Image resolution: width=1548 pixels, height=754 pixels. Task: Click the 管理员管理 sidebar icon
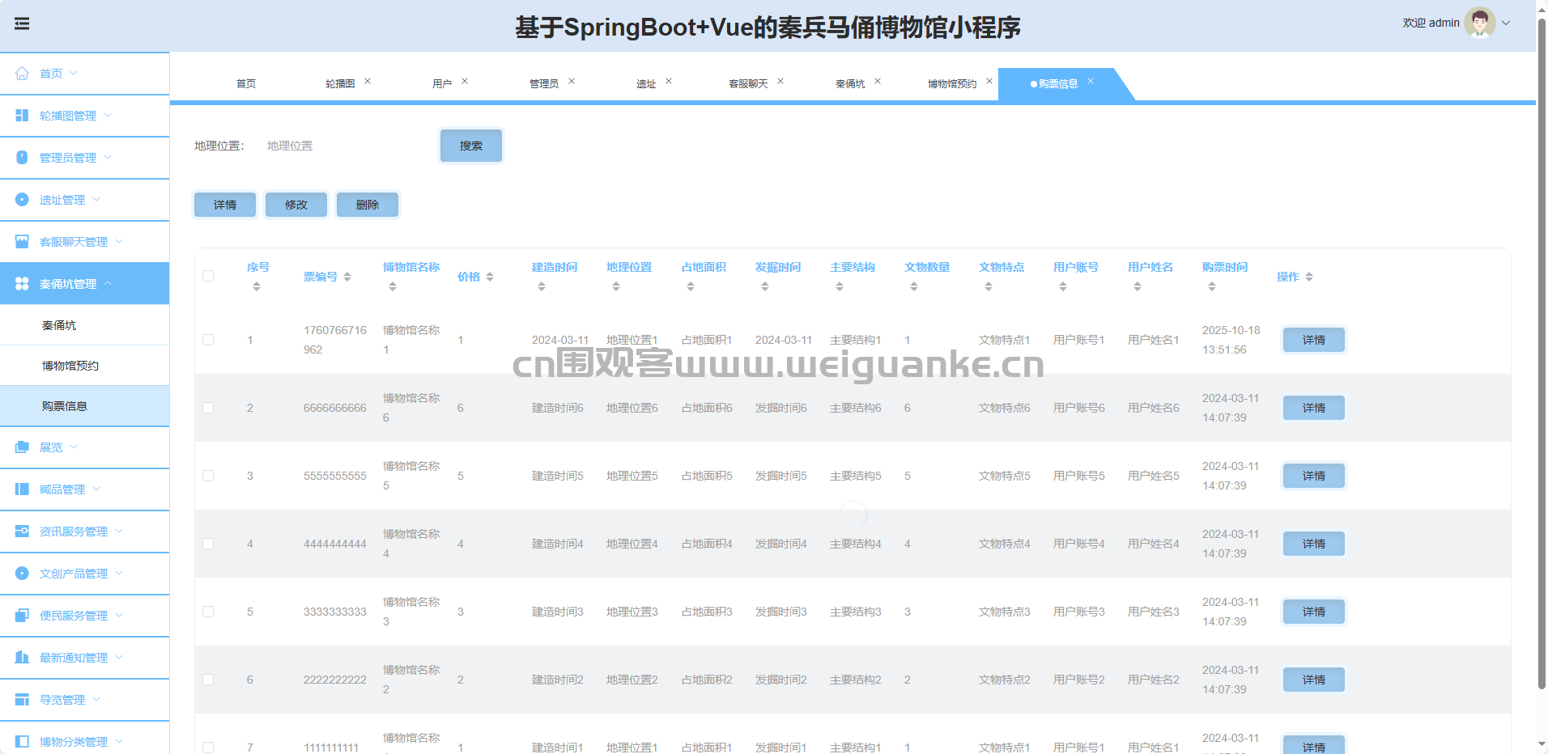point(22,158)
